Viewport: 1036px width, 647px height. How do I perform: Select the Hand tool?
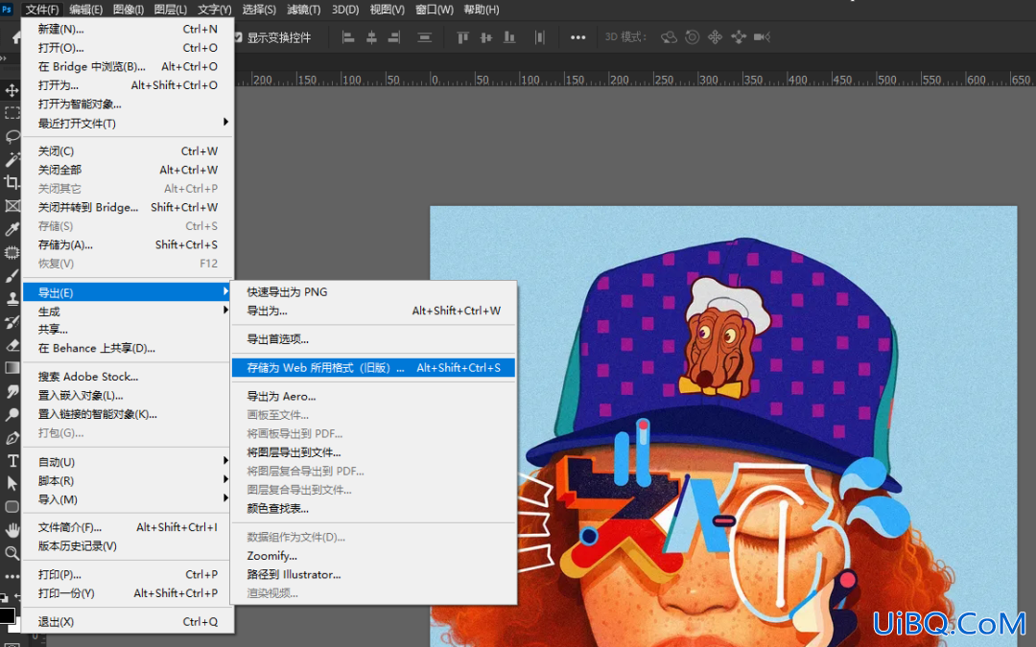(12, 530)
